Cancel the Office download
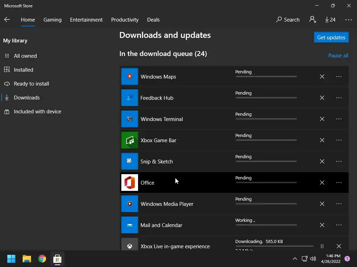The height and width of the screenshot is (267, 357). pos(322,183)
